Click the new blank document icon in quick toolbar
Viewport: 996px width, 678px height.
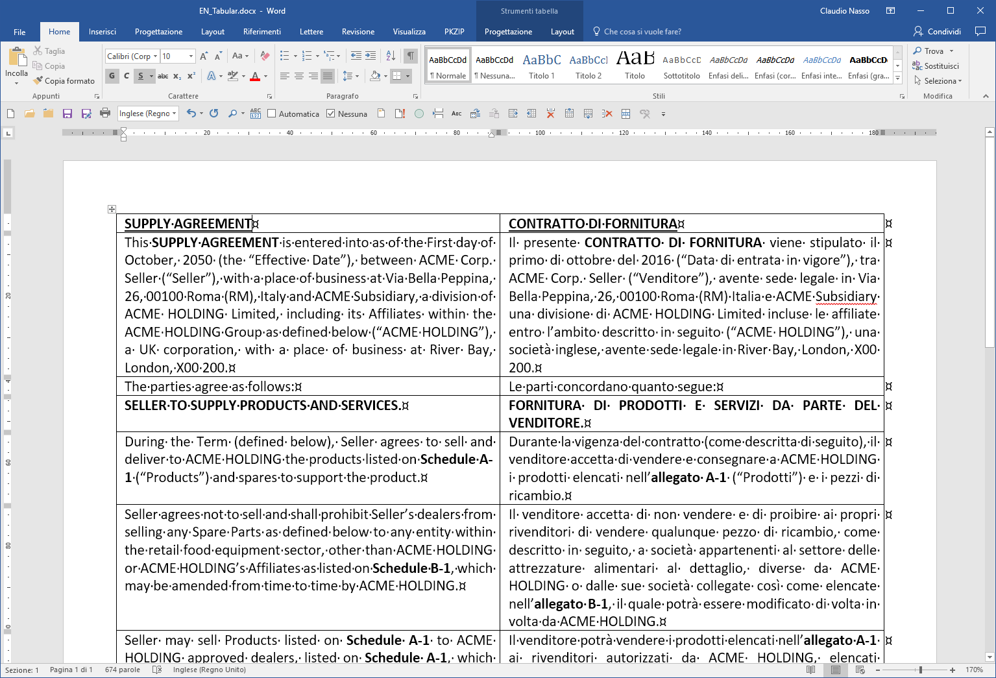[x=10, y=114]
